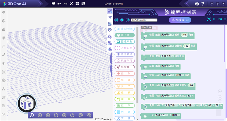Collapse the programming panel with side arrow

(111, 64)
